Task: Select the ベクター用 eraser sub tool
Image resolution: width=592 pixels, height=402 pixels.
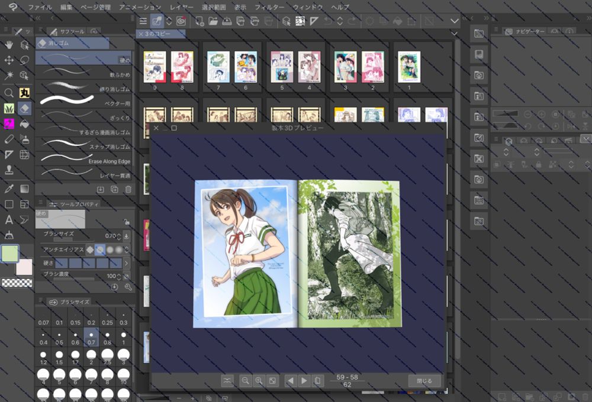Action: pos(84,102)
